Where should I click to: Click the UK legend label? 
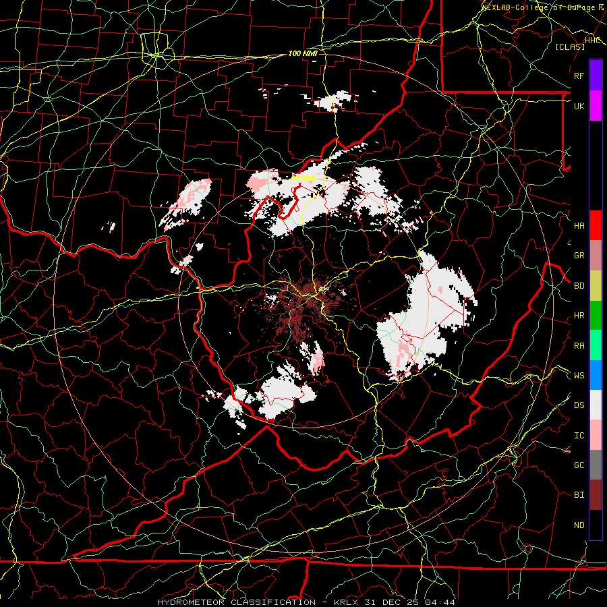579,106
